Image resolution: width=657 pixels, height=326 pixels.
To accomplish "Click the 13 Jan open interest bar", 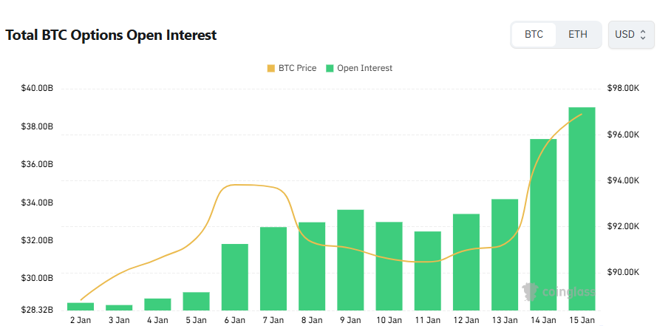I will coord(505,254).
